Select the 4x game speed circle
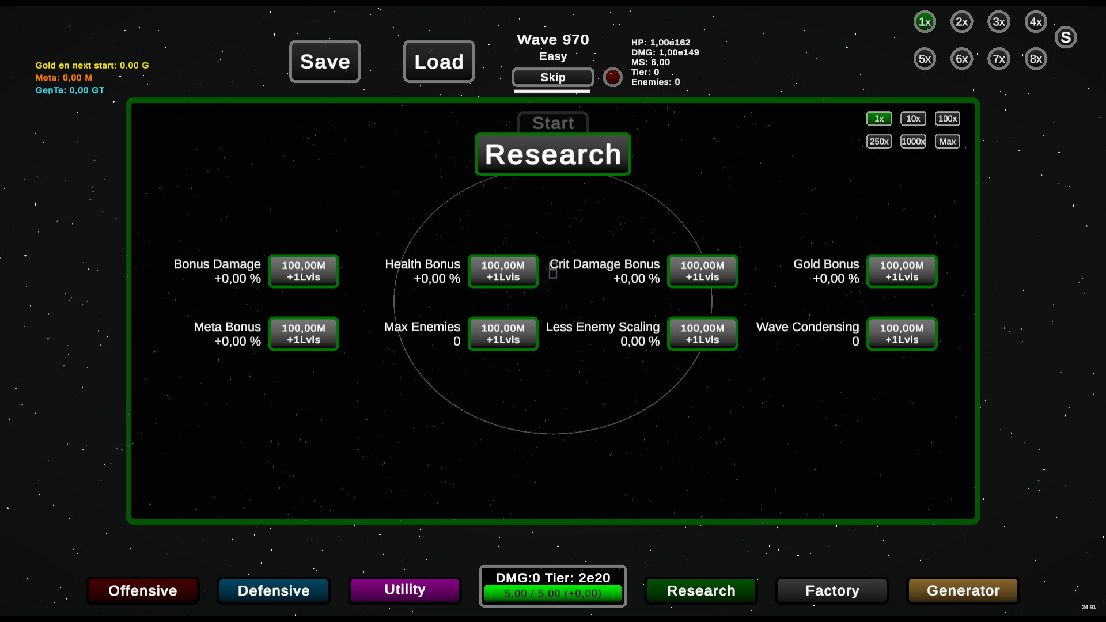Screen dimensions: 1106x622 click(x=1036, y=22)
